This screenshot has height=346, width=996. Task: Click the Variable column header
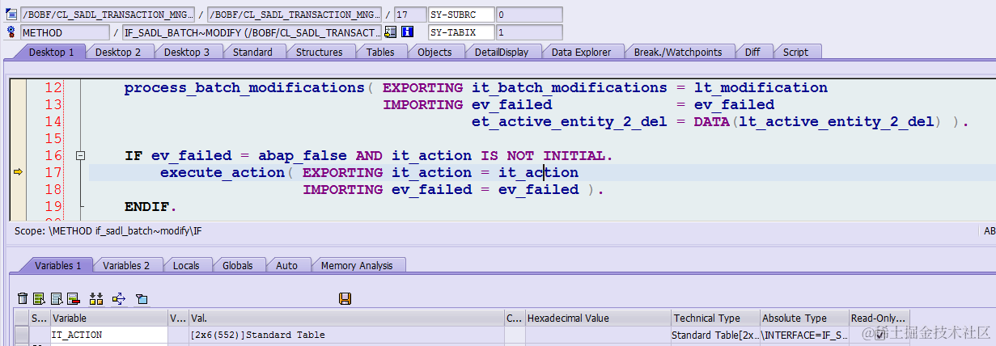[108, 319]
